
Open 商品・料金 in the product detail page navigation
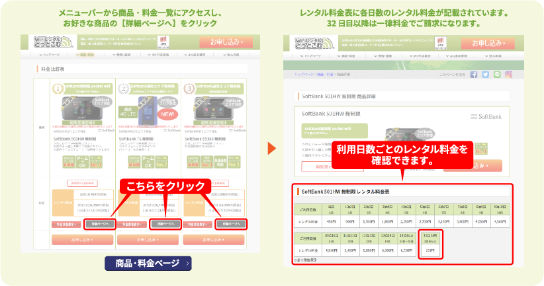point(347,55)
